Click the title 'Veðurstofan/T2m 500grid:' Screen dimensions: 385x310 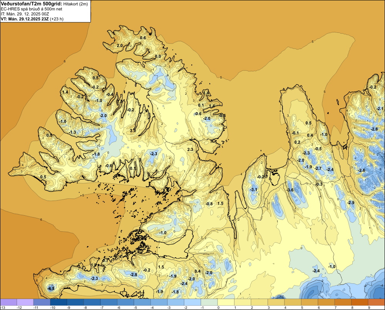[32, 3]
